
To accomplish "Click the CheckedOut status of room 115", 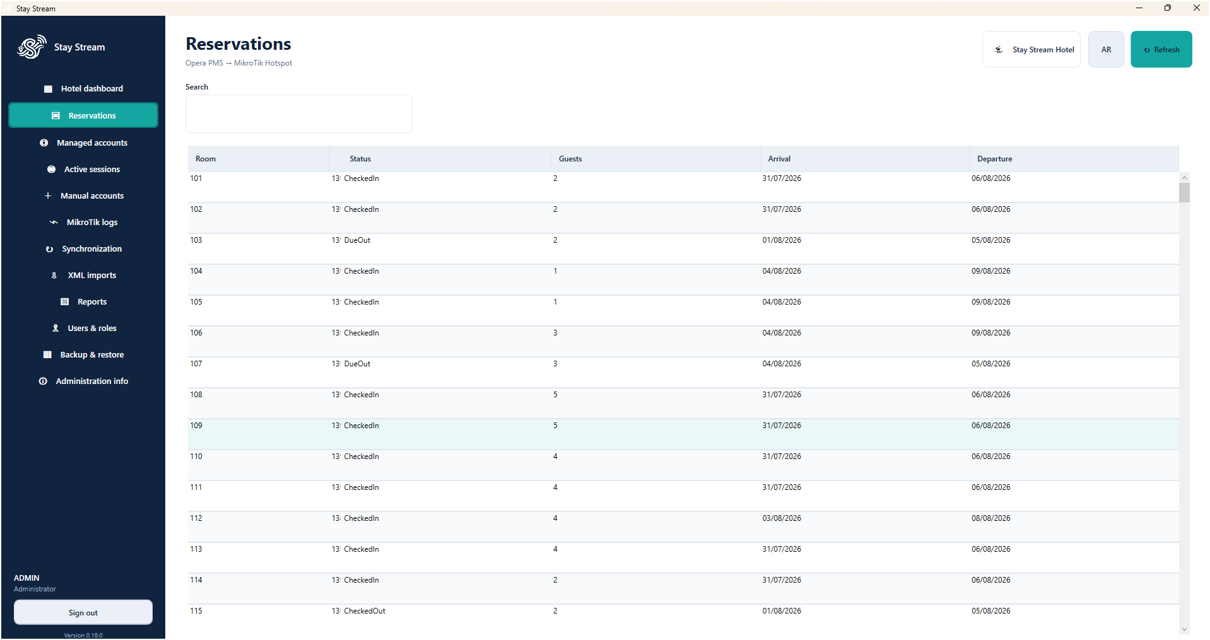I will [365, 611].
